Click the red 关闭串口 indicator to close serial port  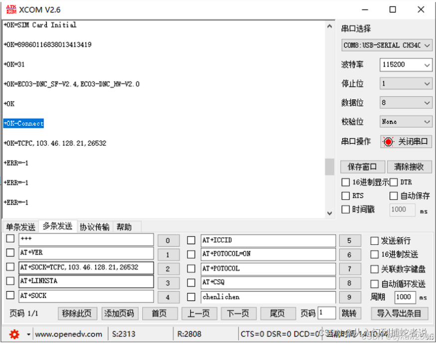pos(388,141)
